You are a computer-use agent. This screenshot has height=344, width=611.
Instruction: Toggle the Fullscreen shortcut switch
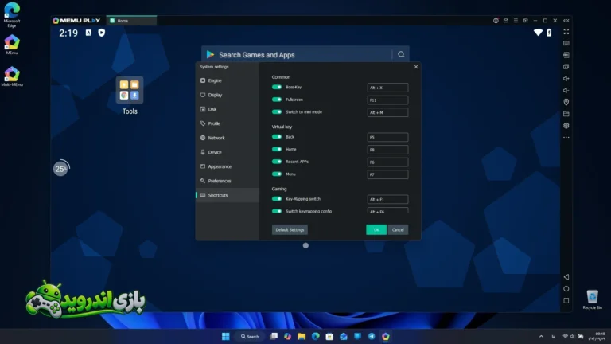[x=277, y=100]
